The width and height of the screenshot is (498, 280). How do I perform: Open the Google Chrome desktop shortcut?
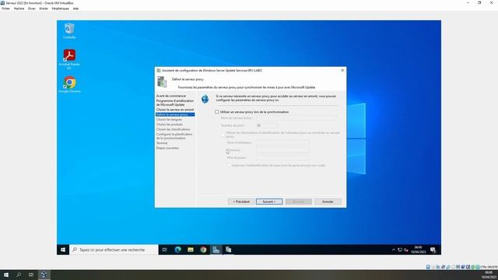click(x=69, y=85)
